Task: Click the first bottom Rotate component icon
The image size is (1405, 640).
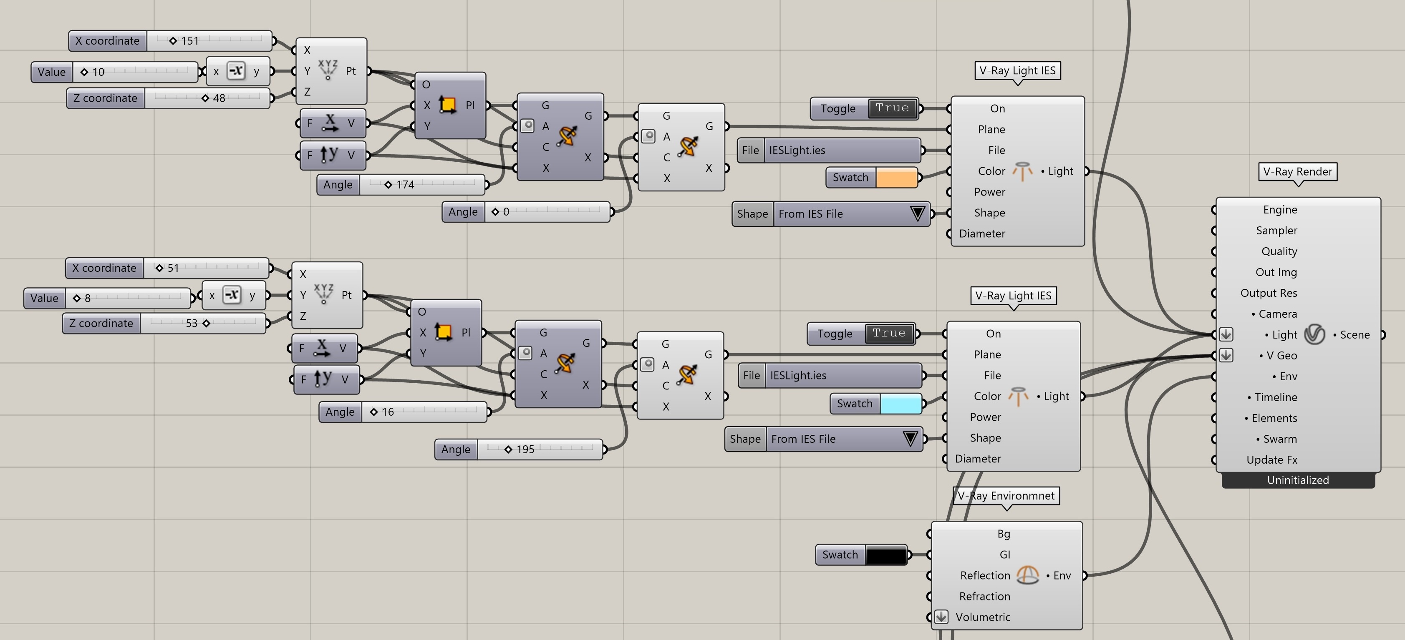Action: pos(565,364)
